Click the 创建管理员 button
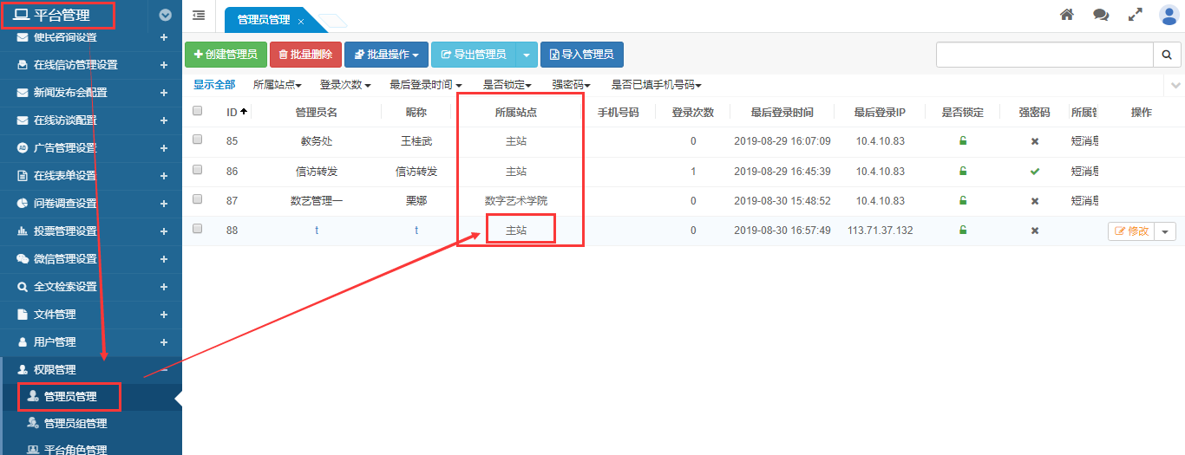 click(x=226, y=55)
